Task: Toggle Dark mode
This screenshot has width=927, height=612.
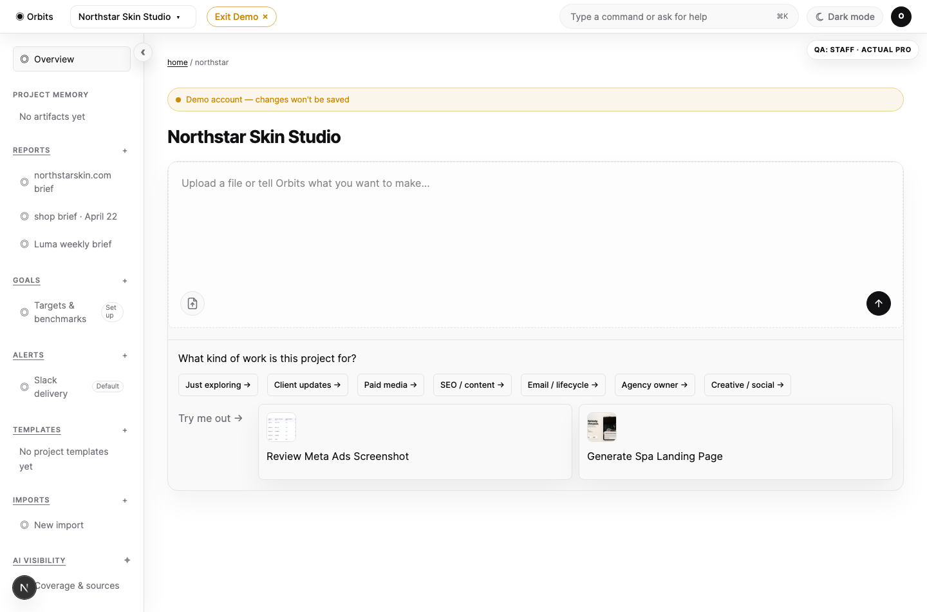Action: tap(845, 17)
